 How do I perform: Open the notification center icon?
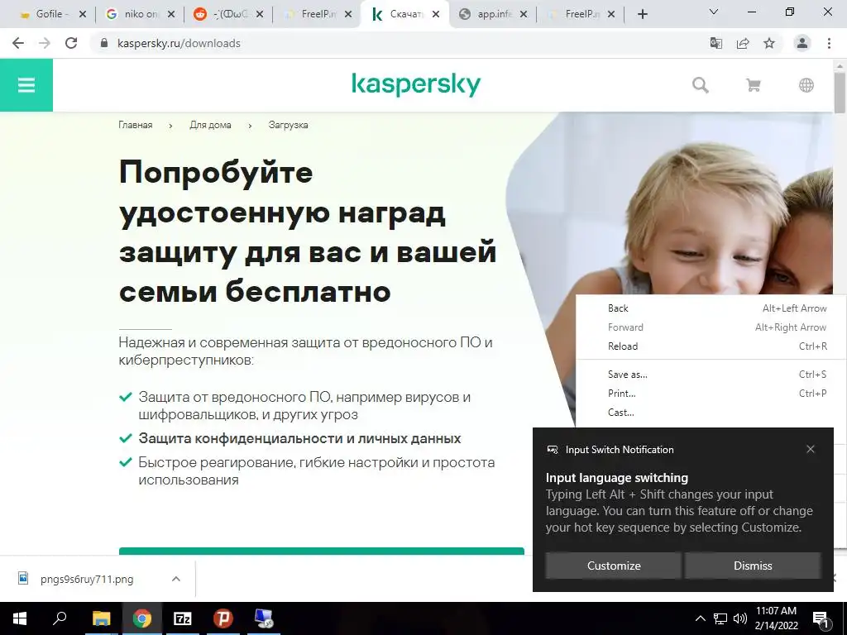coord(821,618)
